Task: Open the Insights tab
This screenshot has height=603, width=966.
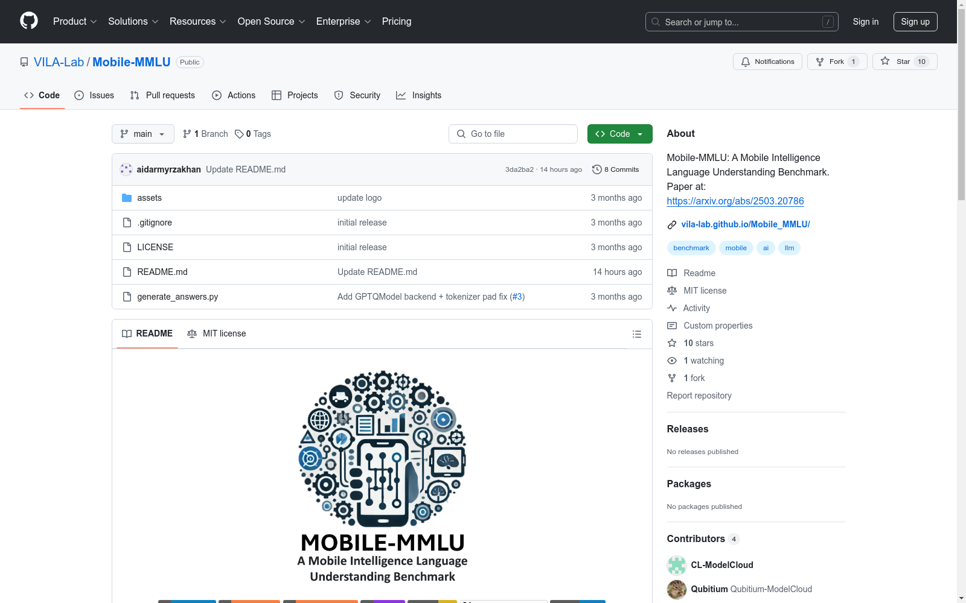Action: click(x=419, y=95)
